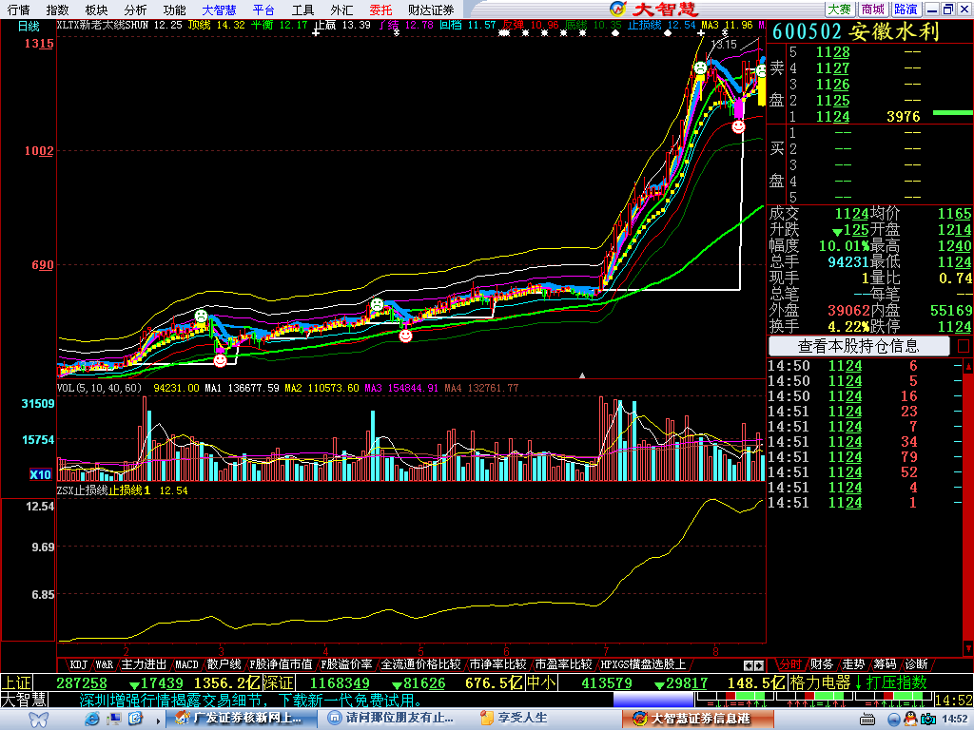
Task: Switch to the 请问那位朋友有止 taskbar window
Action: click(x=395, y=719)
